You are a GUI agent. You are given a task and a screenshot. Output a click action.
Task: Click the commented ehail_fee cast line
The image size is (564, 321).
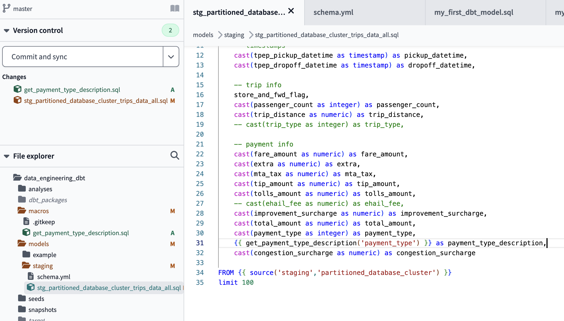tap(319, 204)
